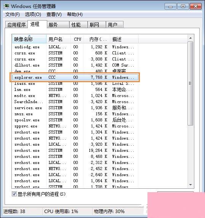The image size is (205, 218).
Task: Select the explorer.exe process
Action: point(75,77)
